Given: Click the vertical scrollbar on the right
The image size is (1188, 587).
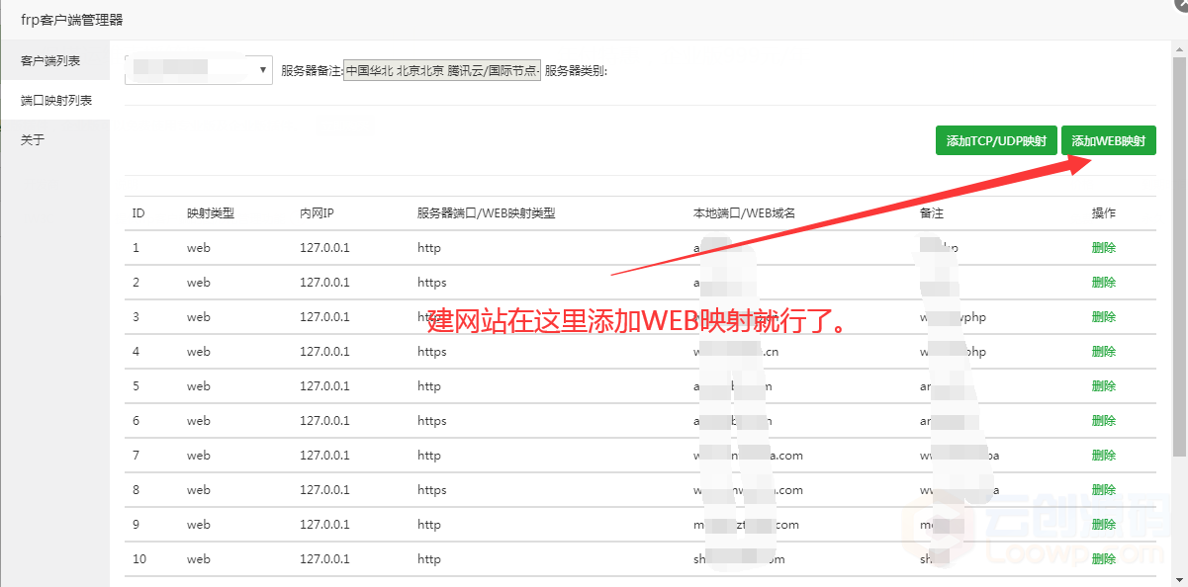Looking at the screenshot, I should (1179, 296).
